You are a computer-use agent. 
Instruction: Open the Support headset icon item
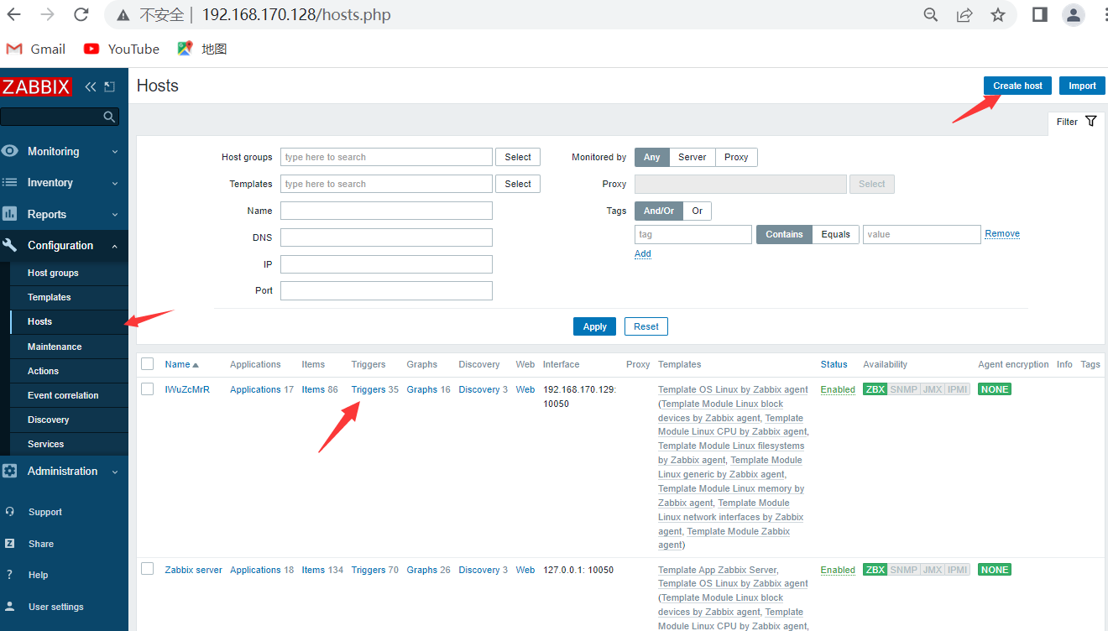click(10, 512)
